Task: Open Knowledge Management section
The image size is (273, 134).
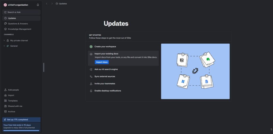Action: pos(21,29)
